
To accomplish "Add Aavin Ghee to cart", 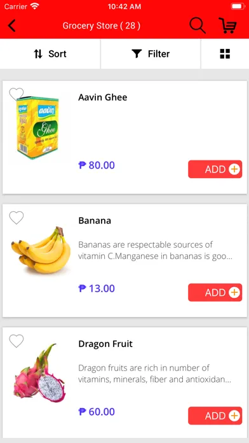I will pos(215,169).
